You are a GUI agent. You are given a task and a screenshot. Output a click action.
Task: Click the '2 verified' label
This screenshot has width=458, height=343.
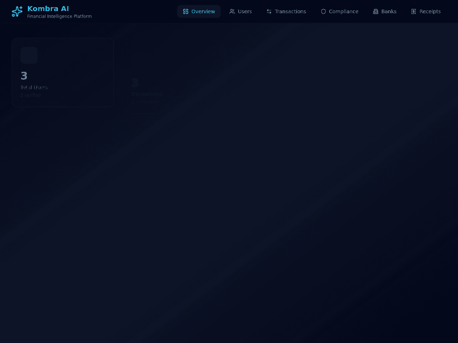coord(31,95)
